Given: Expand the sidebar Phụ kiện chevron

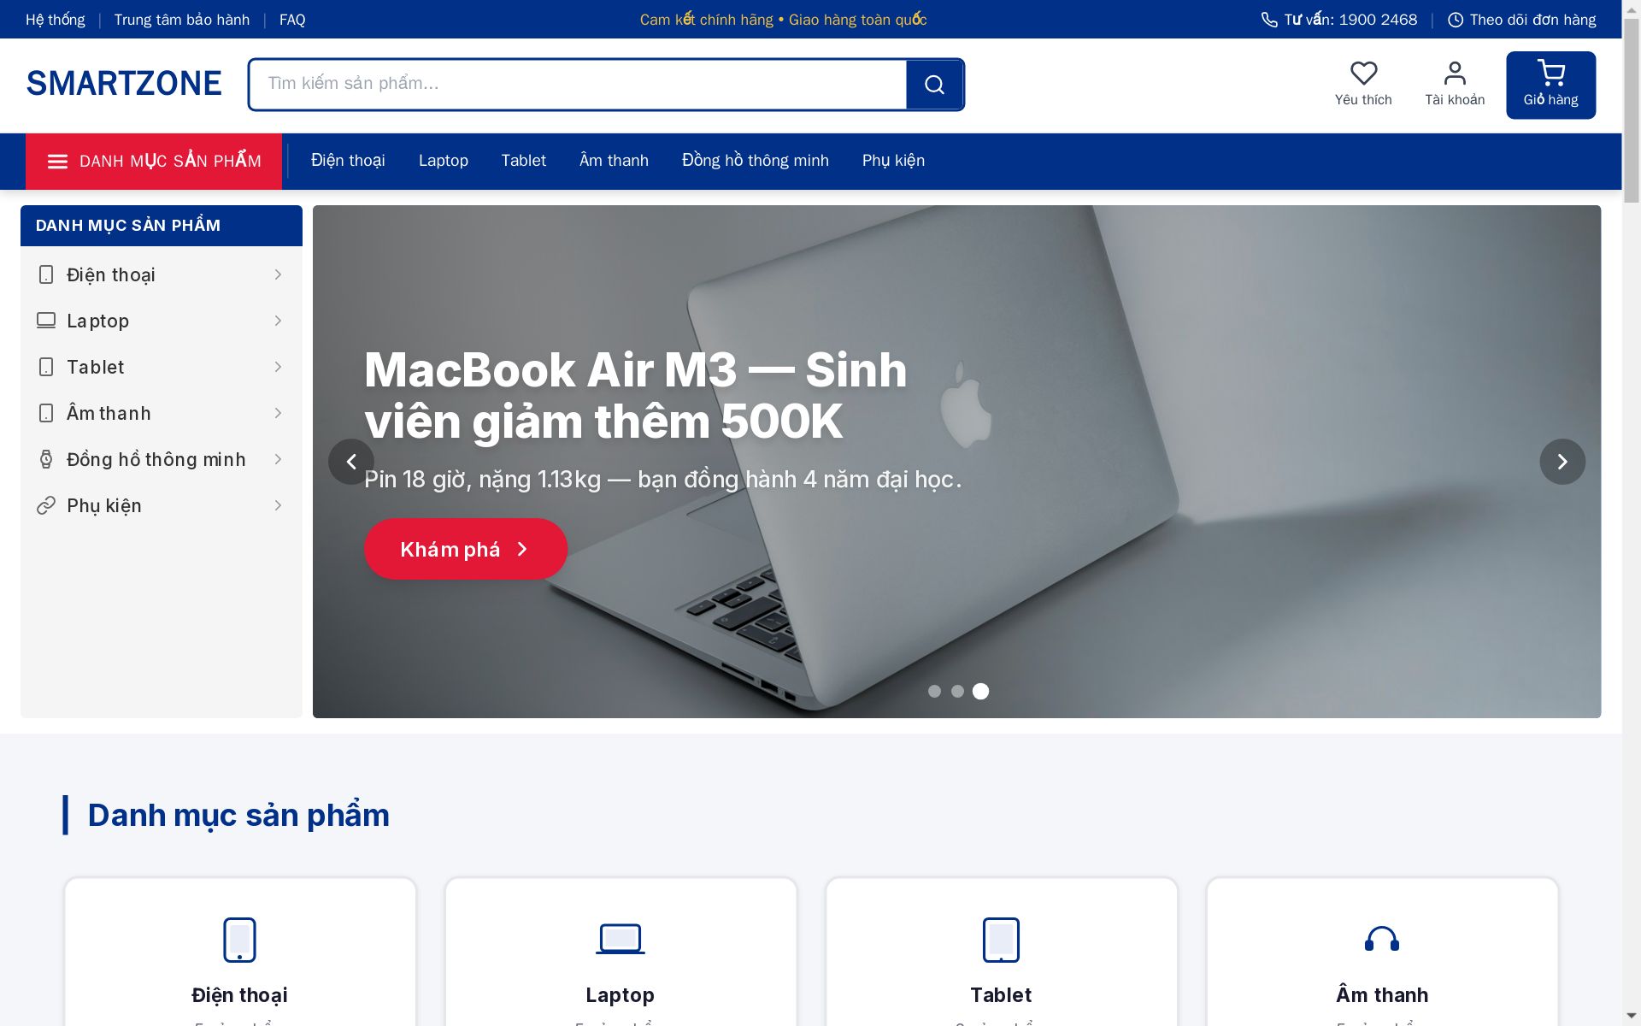Looking at the screenshot, I should click(278, 505).
